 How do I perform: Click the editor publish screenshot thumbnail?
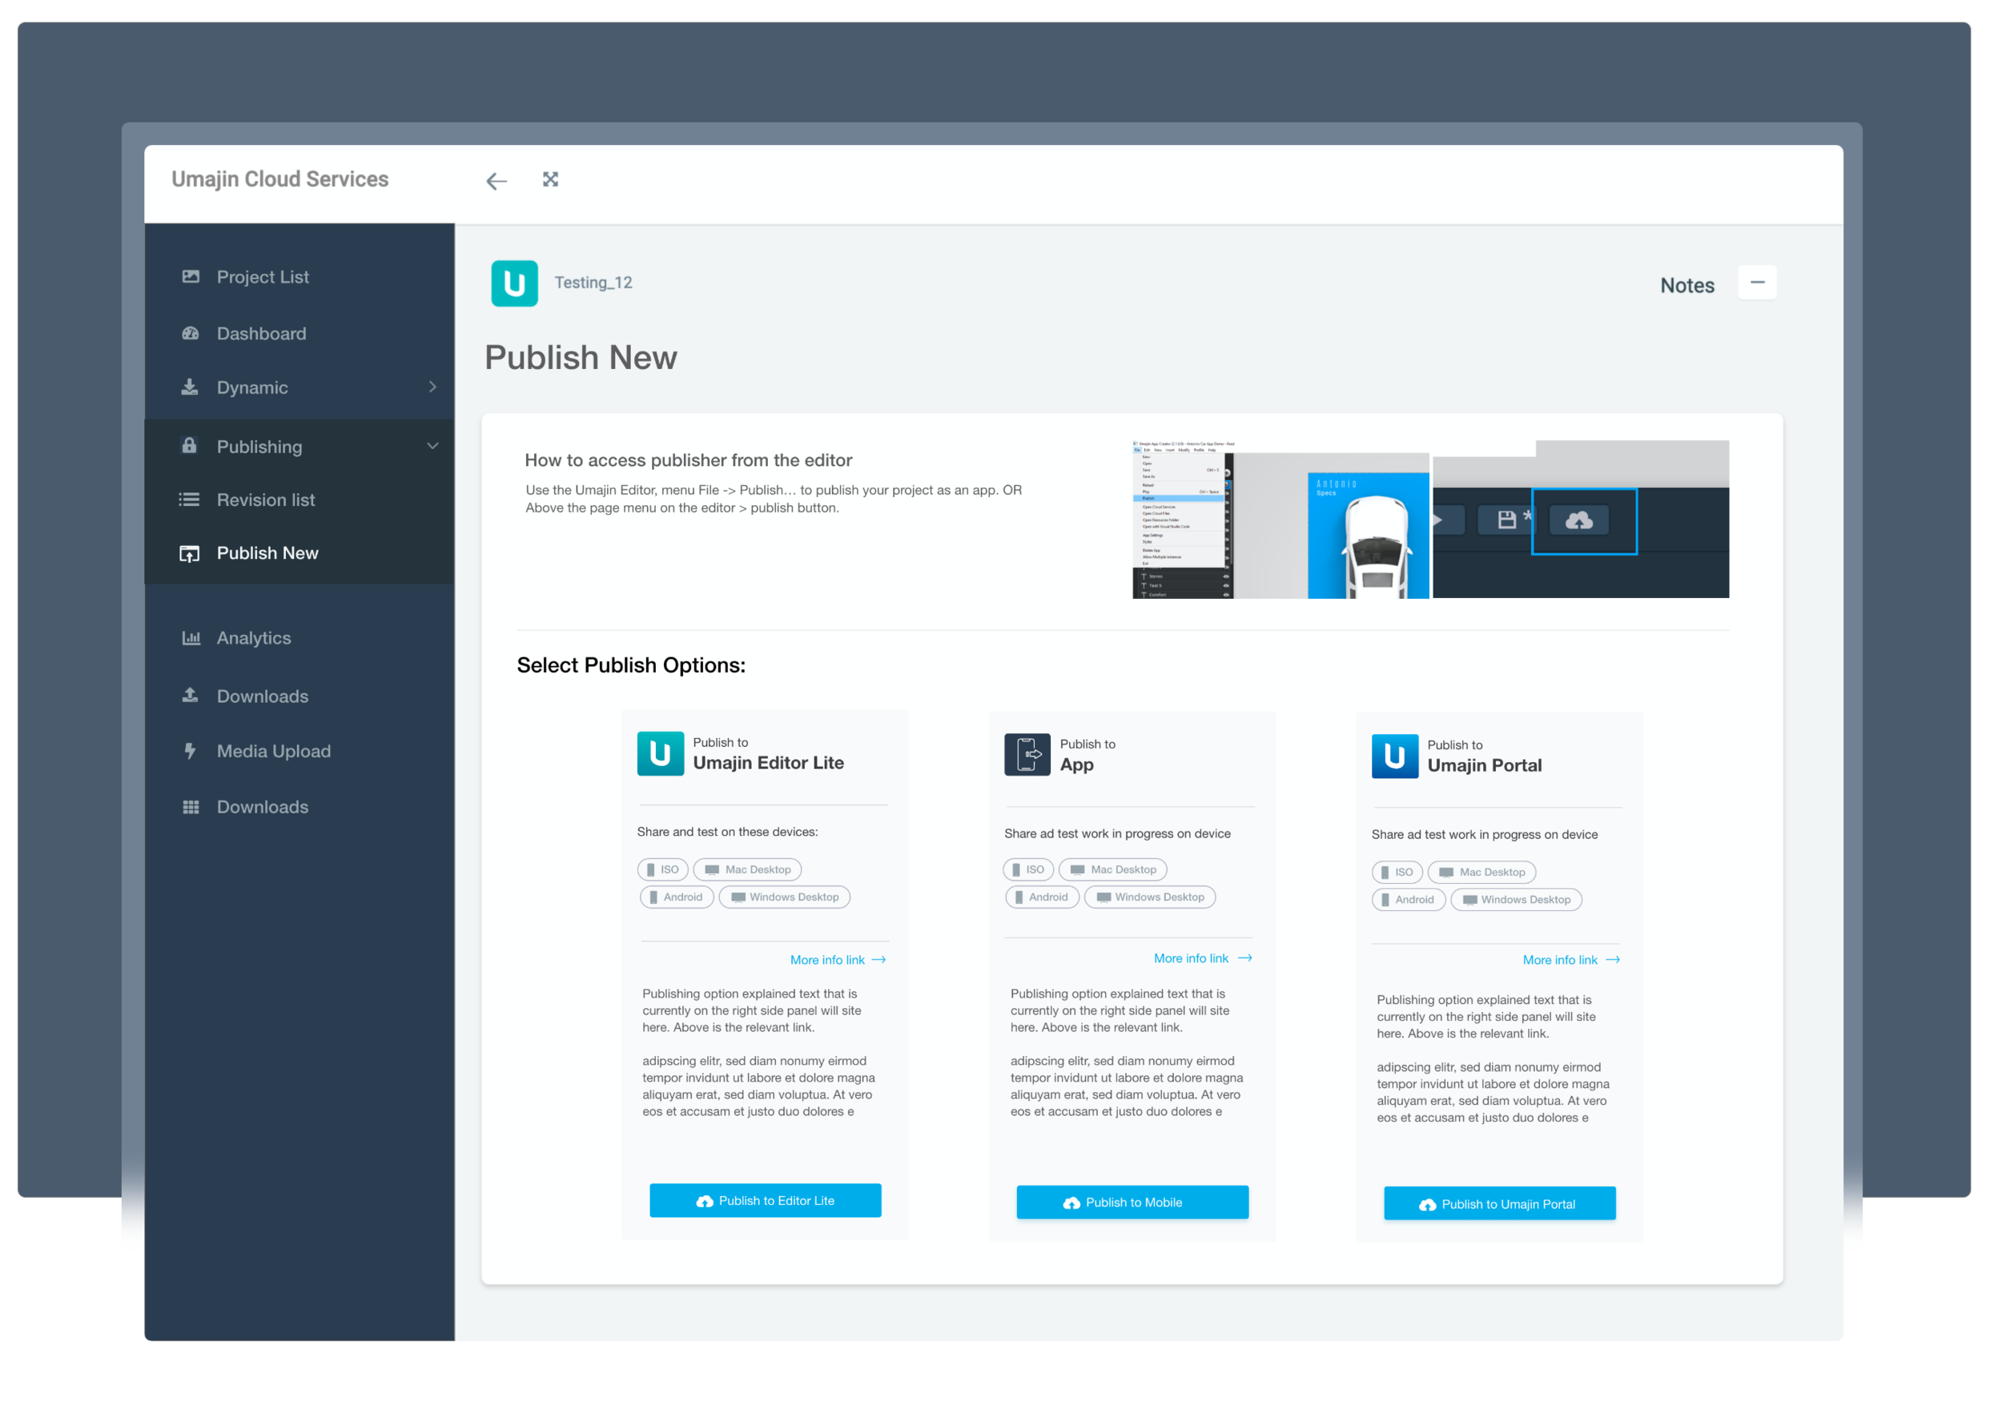click(1429, 519)
